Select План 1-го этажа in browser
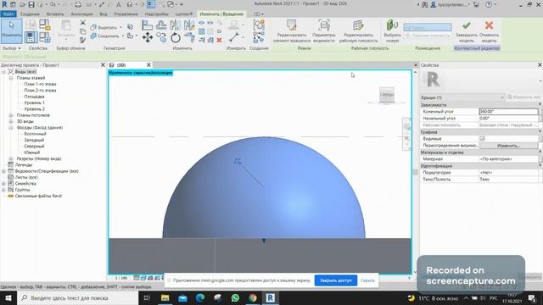 tap(40, 84)
